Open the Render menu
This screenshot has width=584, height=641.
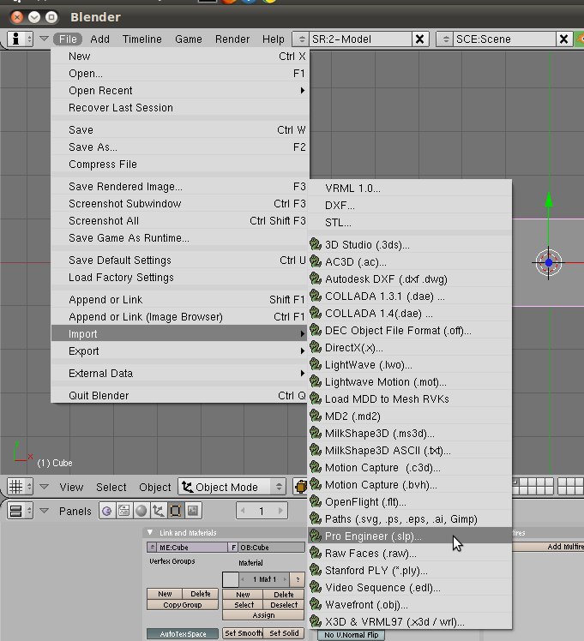click(x=232, y=39)
